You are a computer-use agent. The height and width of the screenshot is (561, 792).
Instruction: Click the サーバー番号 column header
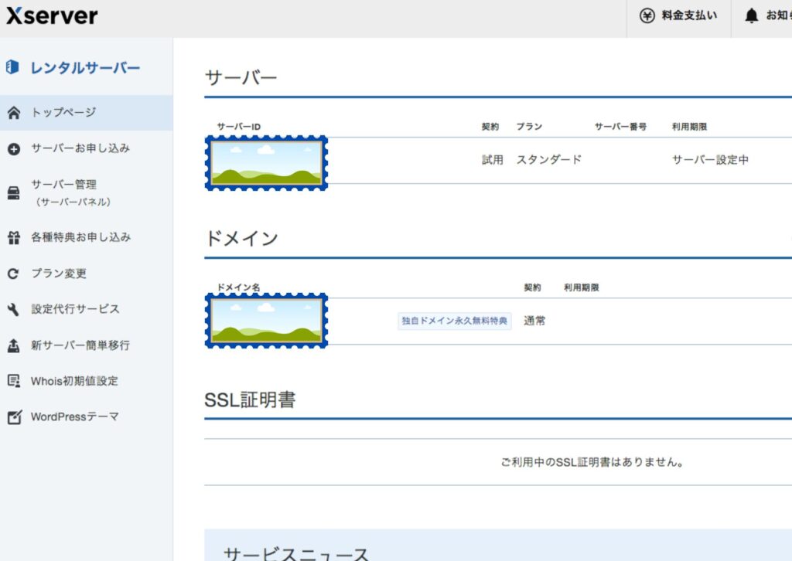[x=620, y=127]
